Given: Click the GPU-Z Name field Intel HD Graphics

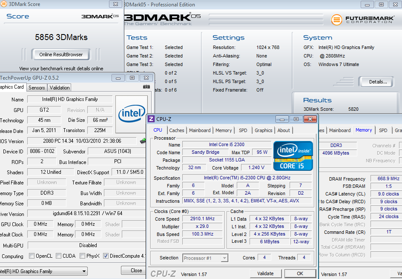Looking at the screenshot, I should tap(70, 99).
